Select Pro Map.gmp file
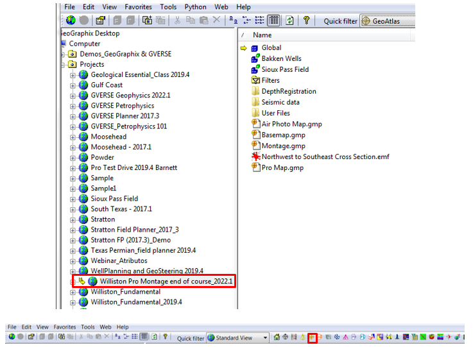The height and width of the screenshot is (347, 473). click(x=282, y=167)
